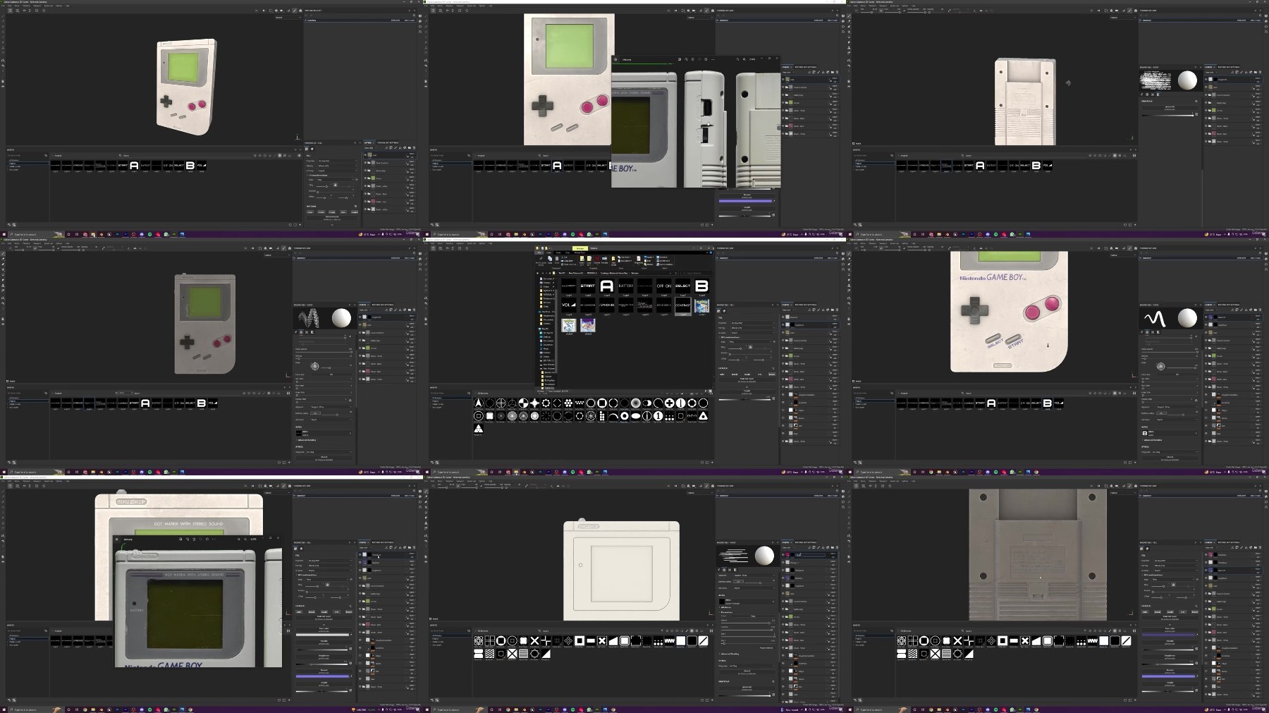Add paint layer brush icon, tilted-view frame
The image size is (1269, 713).
pos(396,148)
